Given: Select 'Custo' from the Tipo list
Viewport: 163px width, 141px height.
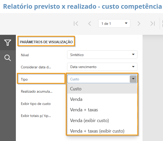Looking at the screenshot, I should [x=102, y=89].
